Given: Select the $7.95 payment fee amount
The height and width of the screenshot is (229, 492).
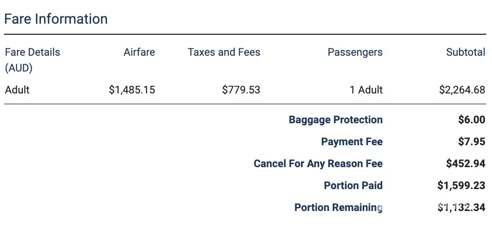Looking at the screenshot, I should (x=471, y=142).
